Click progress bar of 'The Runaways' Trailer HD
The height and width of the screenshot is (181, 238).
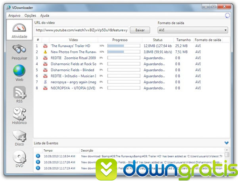coord(124,46)
